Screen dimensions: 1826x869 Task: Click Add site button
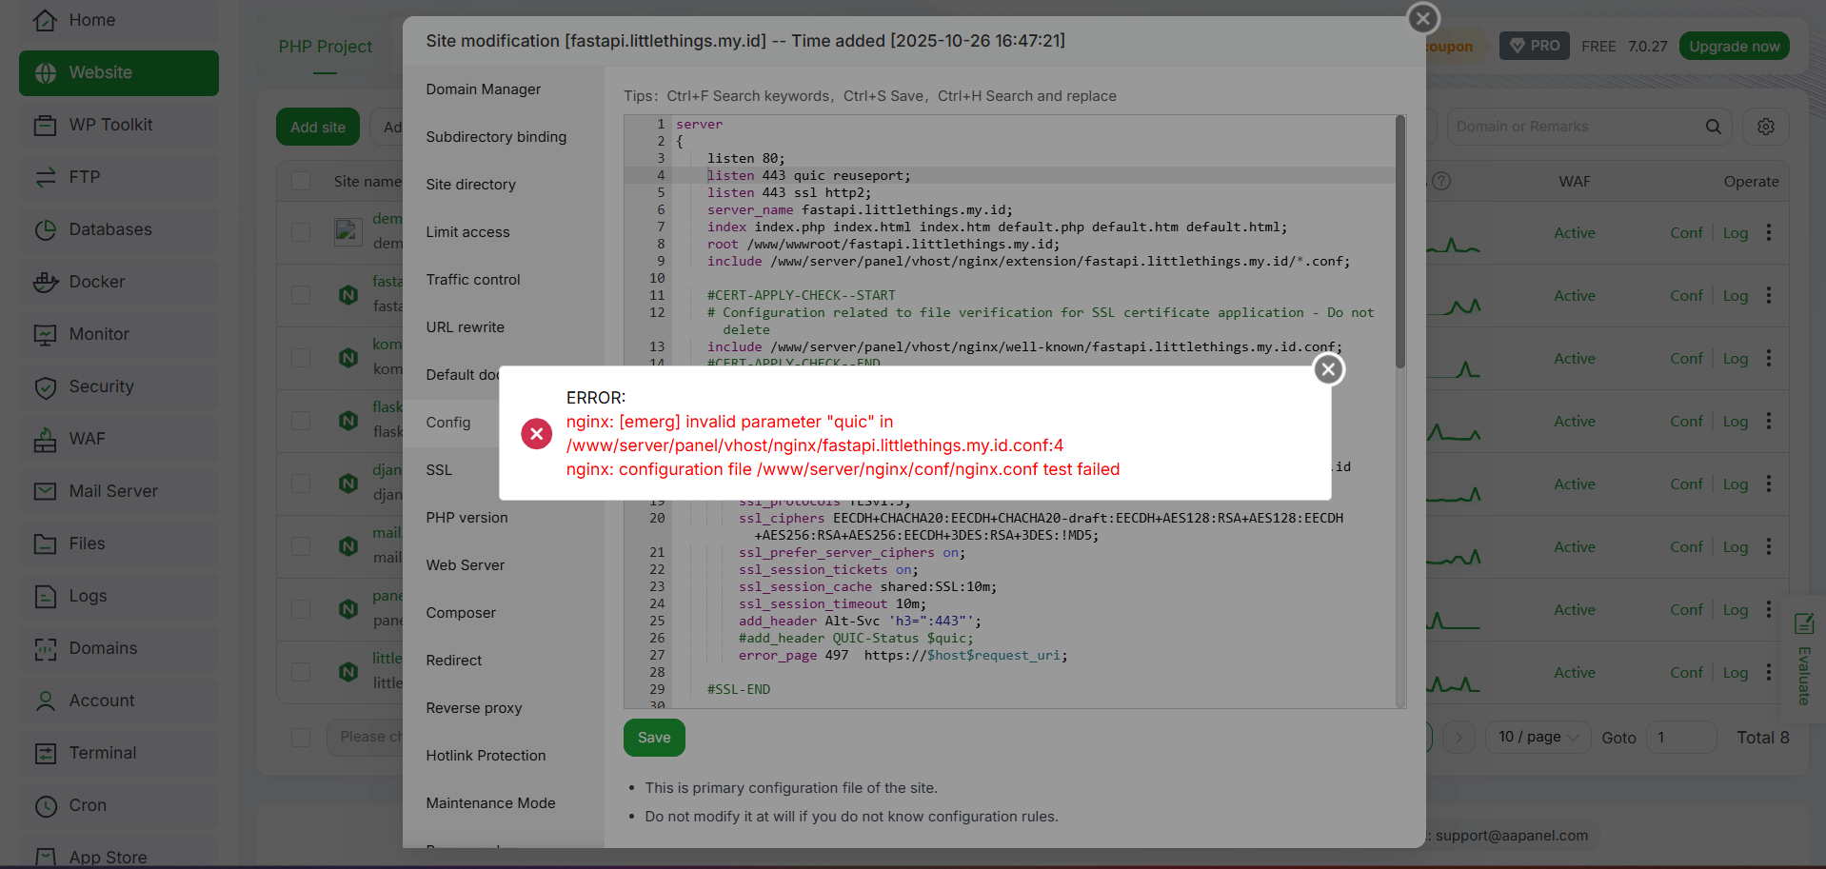coord(318,127)
